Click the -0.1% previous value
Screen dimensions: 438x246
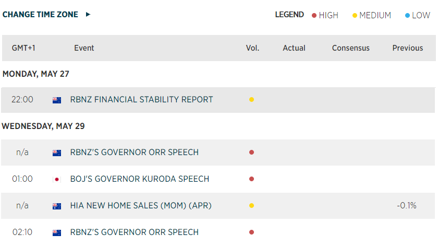[406, 206]
